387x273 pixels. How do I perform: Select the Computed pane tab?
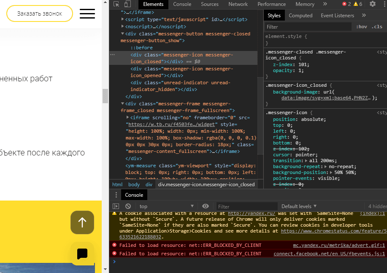click(x=300, y=16)
